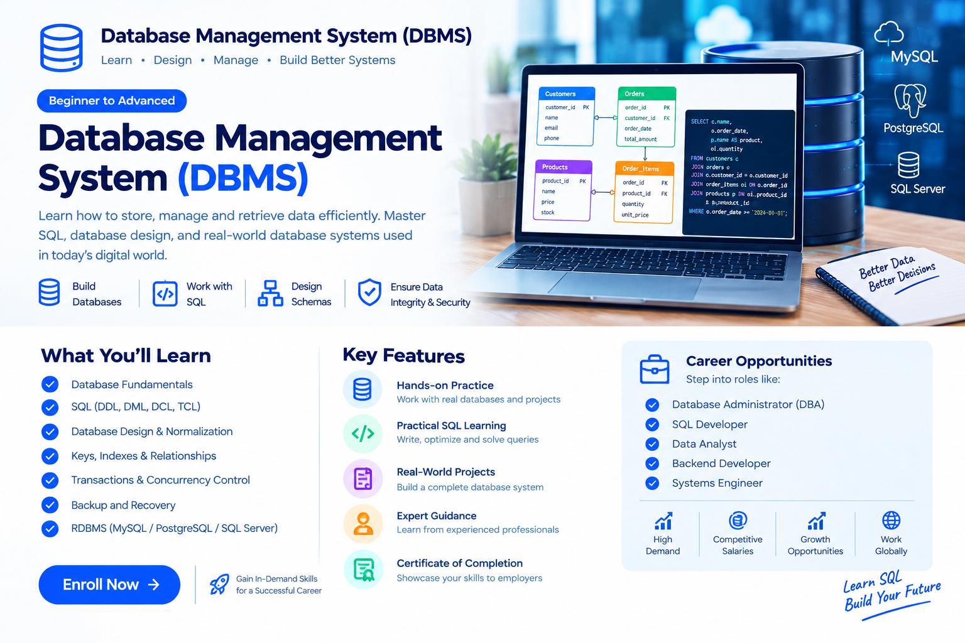Click the MySQL cloud icon
The width and height of the screenshot is (965, 643).
[889, 33]
